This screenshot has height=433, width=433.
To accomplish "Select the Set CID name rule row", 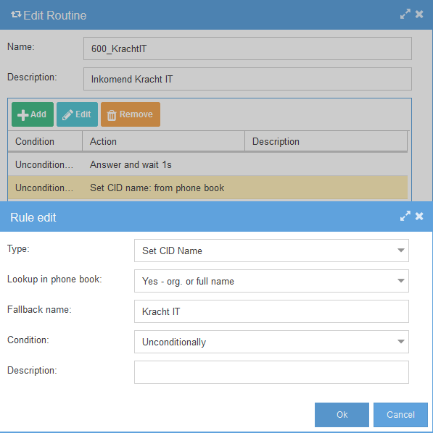I will [x=207, y=188].
